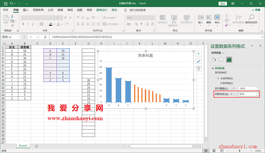
Task: Click the Chart Filters funnel button
Action: coord(199,69)
